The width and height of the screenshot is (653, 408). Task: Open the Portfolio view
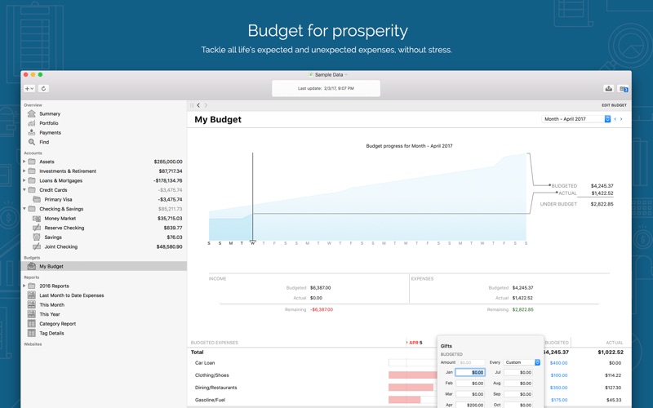tap(48, 123)
